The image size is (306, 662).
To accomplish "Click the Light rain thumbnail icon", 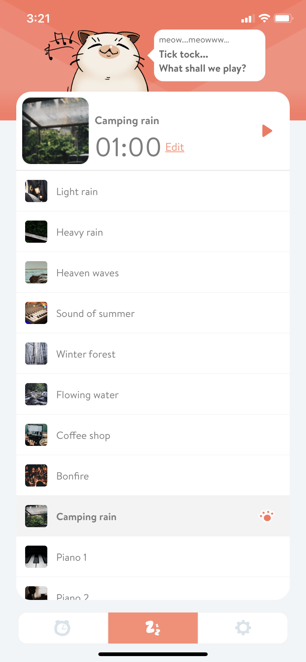I will point(36,191).
